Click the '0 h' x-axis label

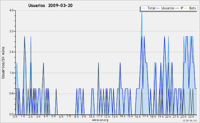click(x=15, y=117)
